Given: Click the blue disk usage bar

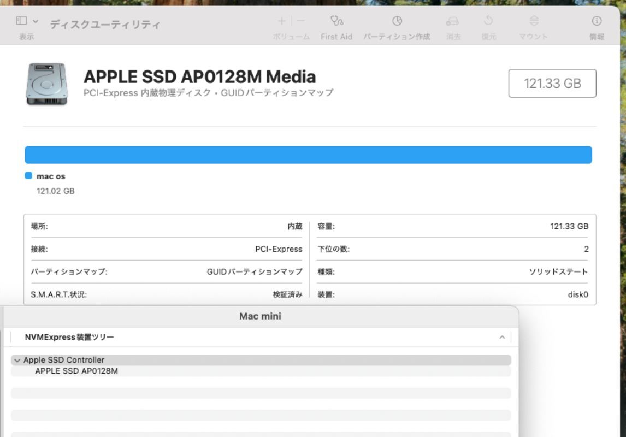Looking at the screenshot, I should click(308, 155).
